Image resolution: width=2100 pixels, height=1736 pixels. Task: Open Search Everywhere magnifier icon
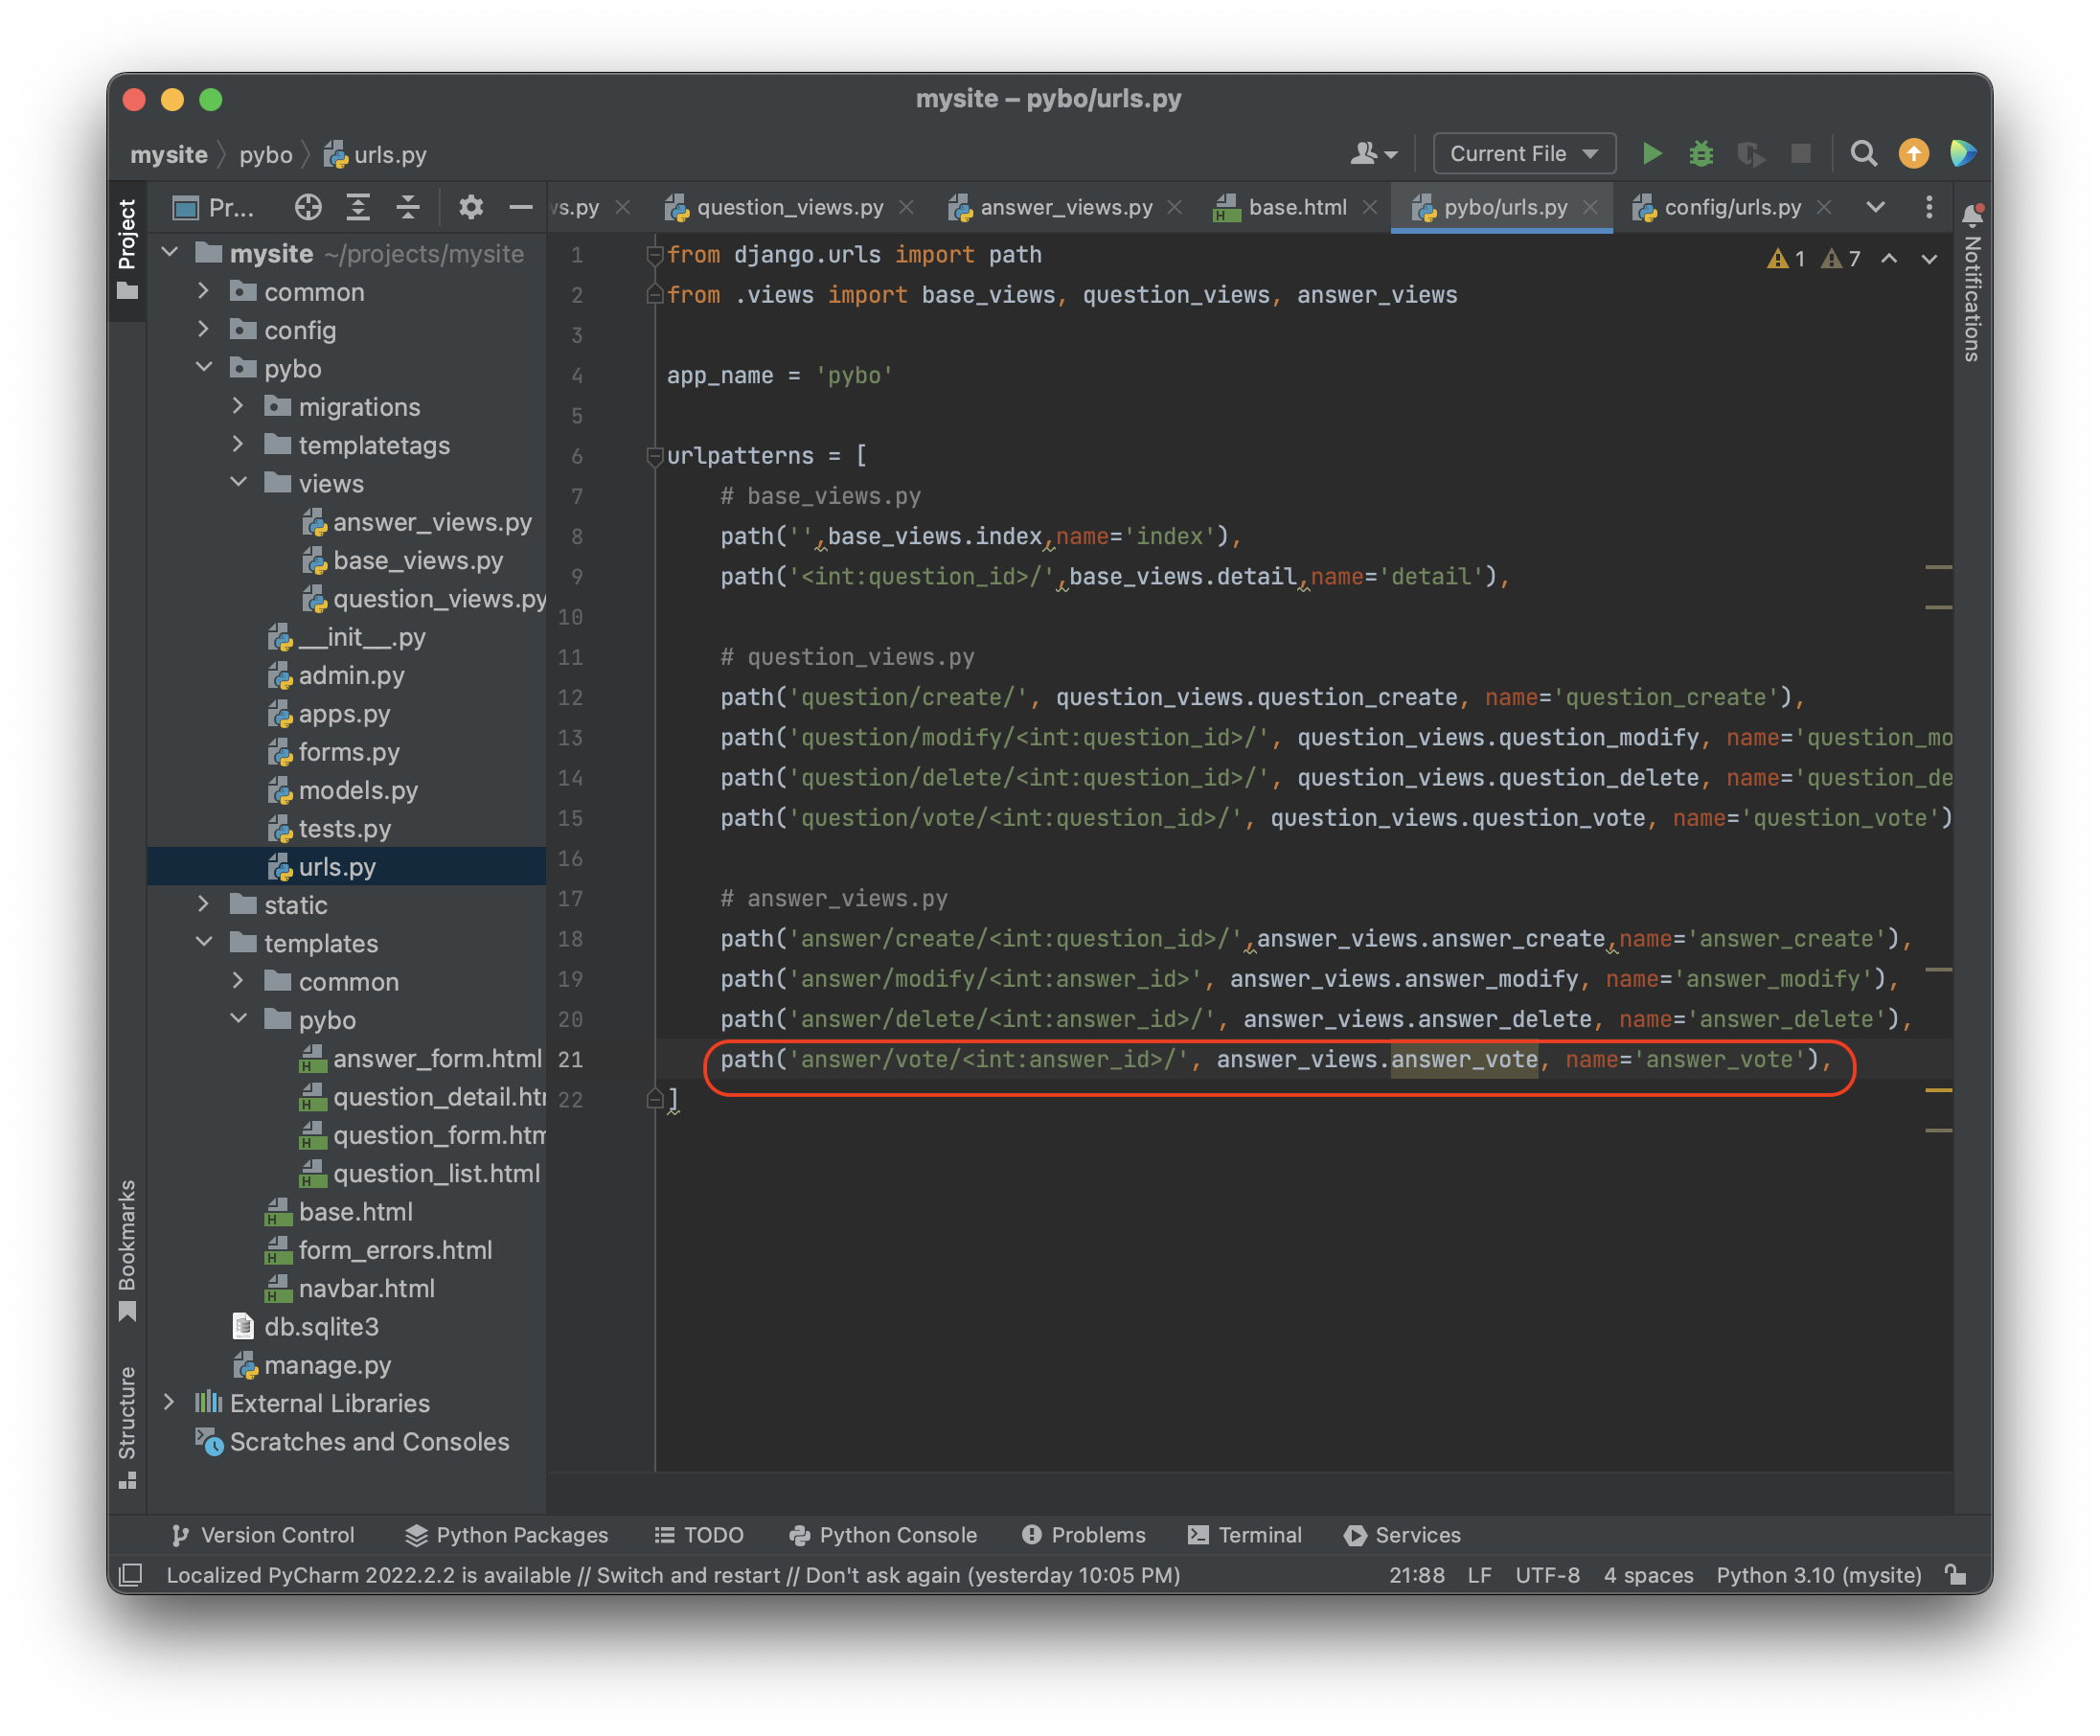coord(1862,154)
